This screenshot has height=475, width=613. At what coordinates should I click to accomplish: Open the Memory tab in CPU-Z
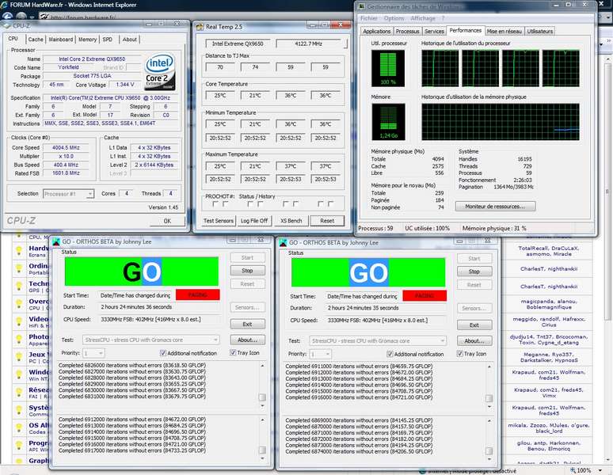(87, 40)
